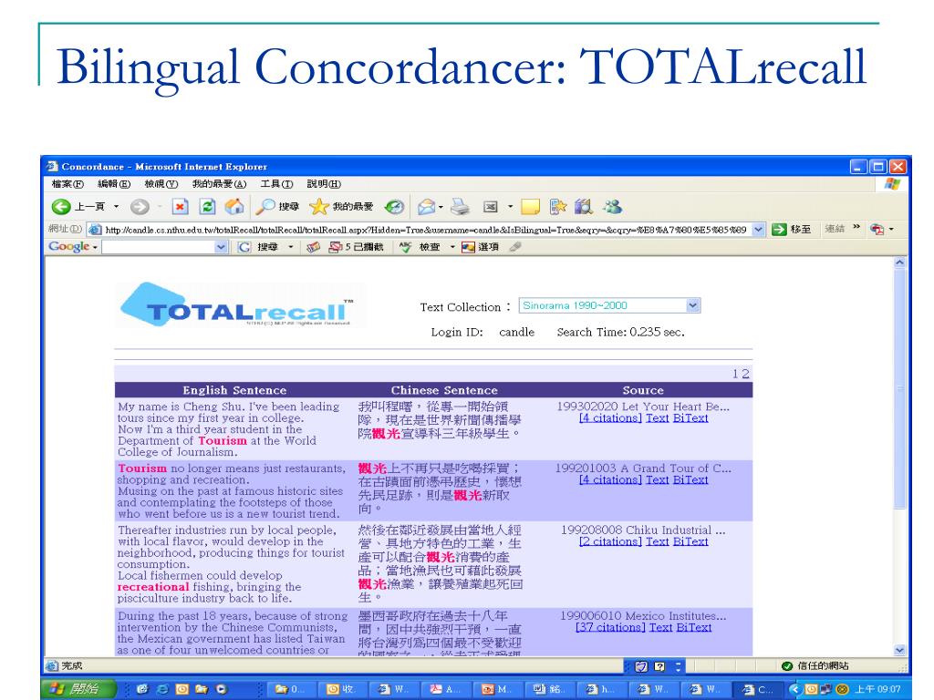Go to the Home page icon
This screenshot has height=700, width=934.
coord(234,207)
